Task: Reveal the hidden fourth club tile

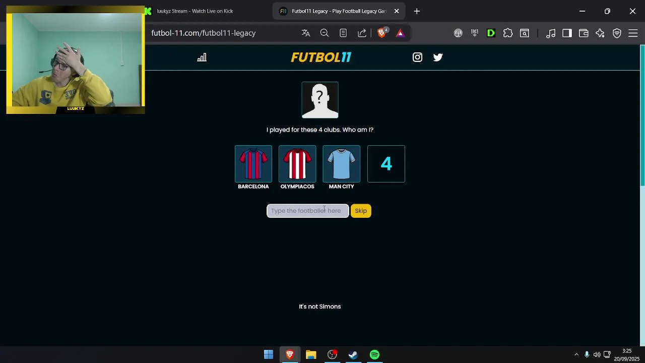Action: point(386,164)
